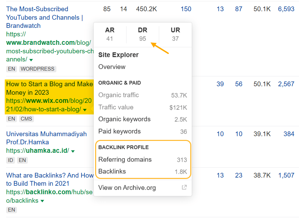Expand the dropdown arrow on the backlinko.com URL
299x219 pixels.
tap(42, 201)
